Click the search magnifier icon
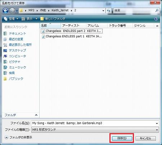Image resolution: width=162 pixels, height=145 pixels. pos(157,10)
